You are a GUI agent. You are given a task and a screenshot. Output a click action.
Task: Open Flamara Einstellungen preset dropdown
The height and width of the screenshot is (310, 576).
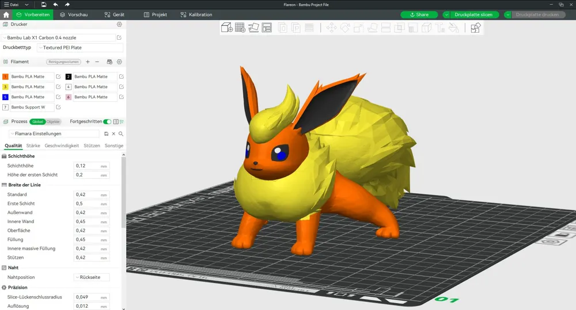point(54,134)
